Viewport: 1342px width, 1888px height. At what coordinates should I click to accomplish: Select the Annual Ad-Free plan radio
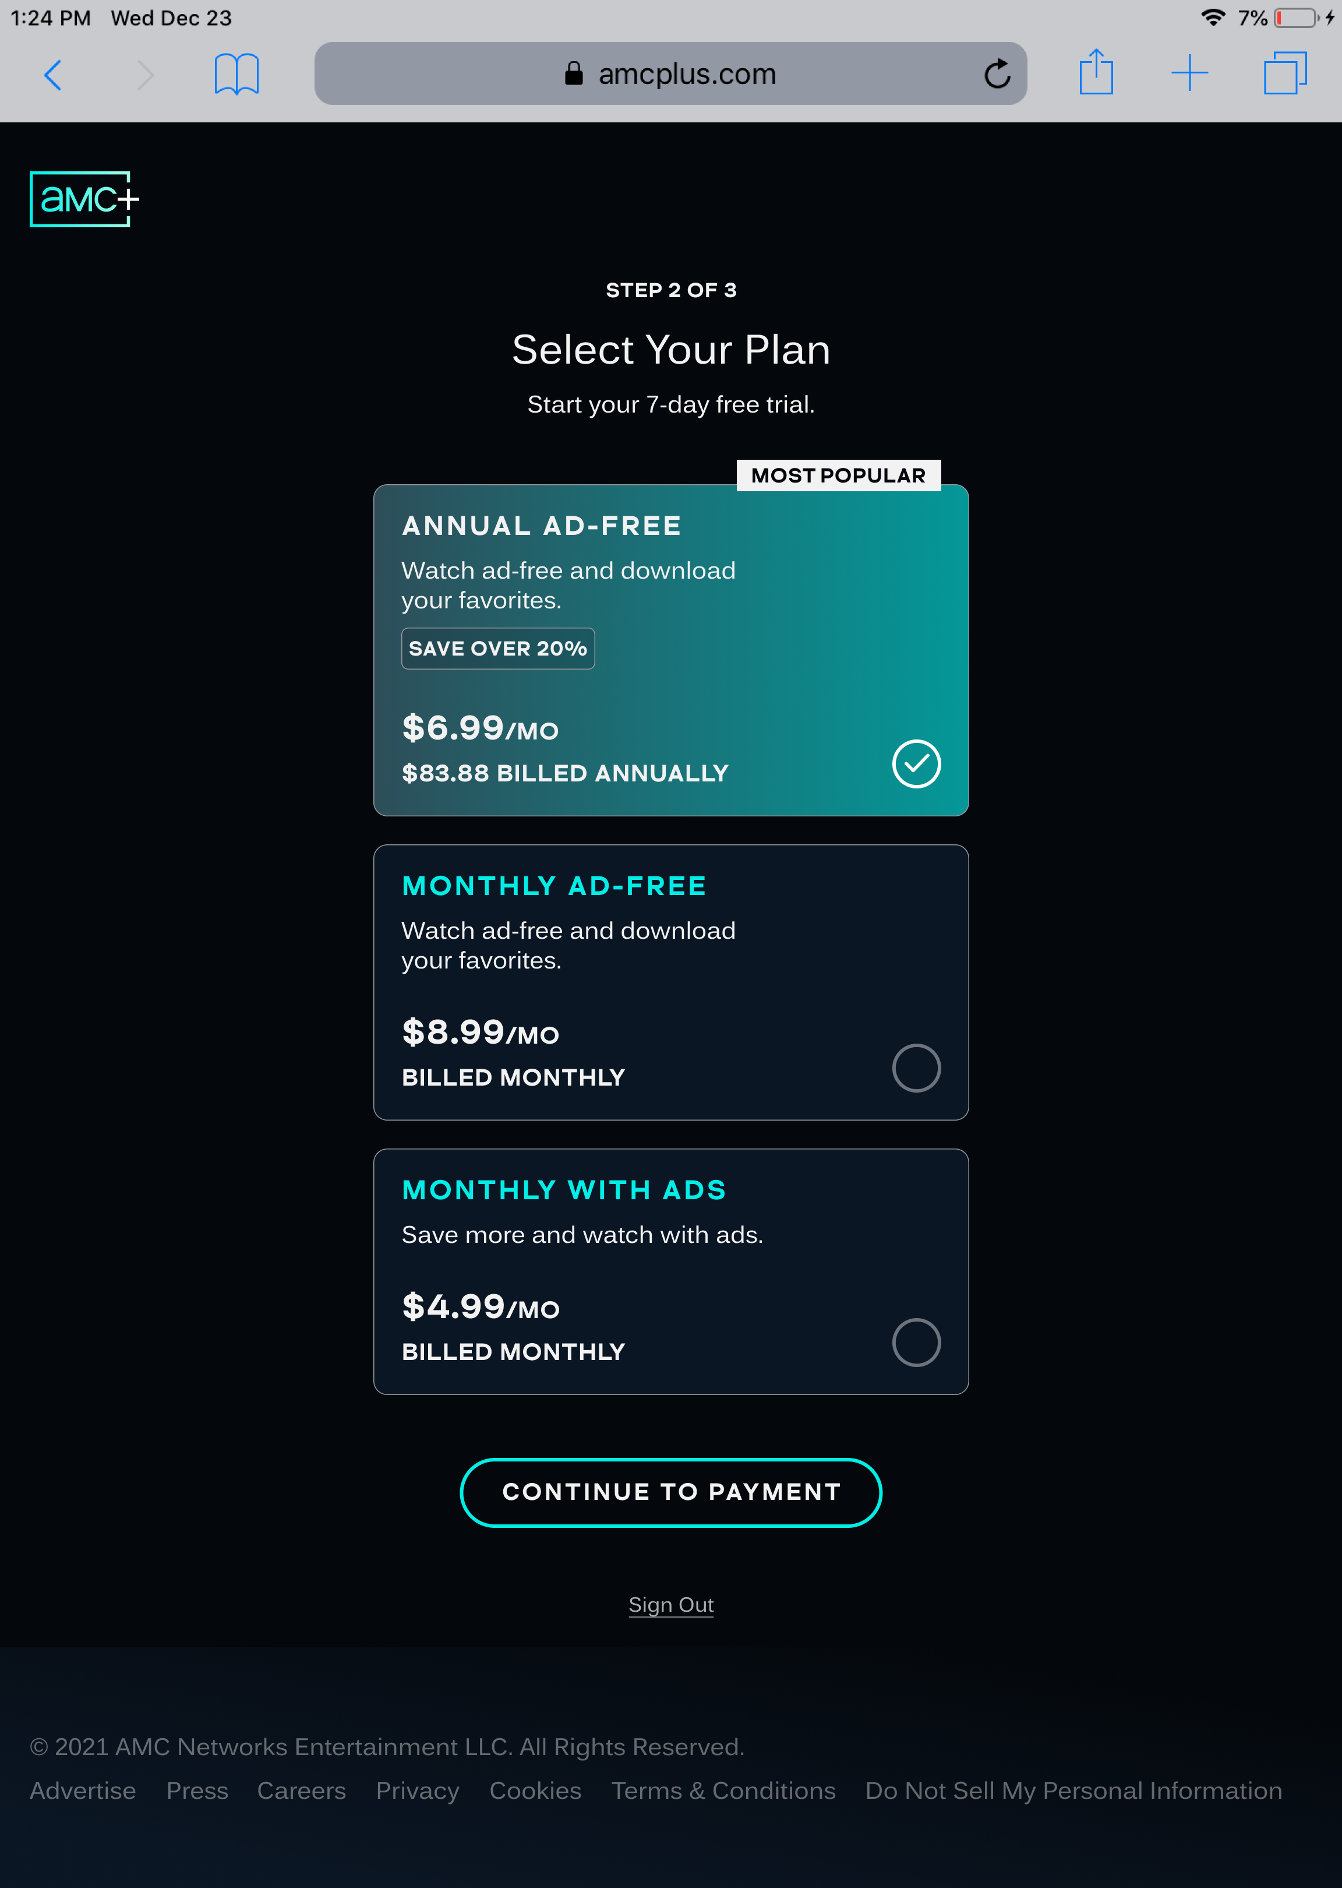(916, 764)
